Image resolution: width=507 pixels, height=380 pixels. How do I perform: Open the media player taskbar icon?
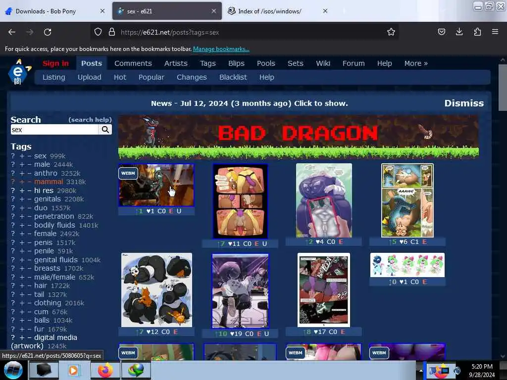[x=74, y=370]
